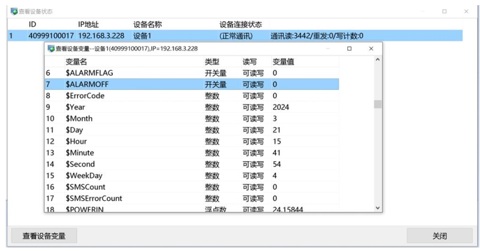Click the inner device variable window icon

(x=51, y=49)
